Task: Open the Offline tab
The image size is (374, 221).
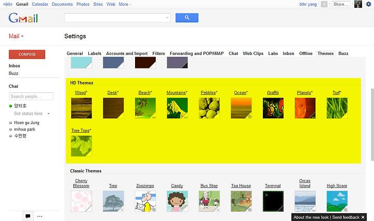Action: (306, 53)
